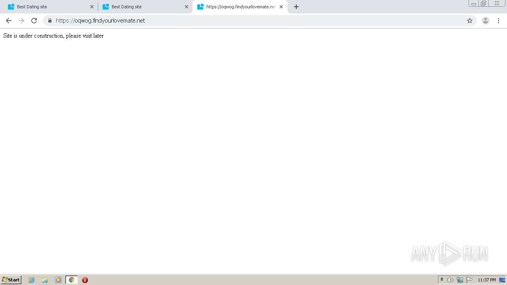Open the volume speaker tray icon
The image size is (507, 285).
tap(450, 280)
